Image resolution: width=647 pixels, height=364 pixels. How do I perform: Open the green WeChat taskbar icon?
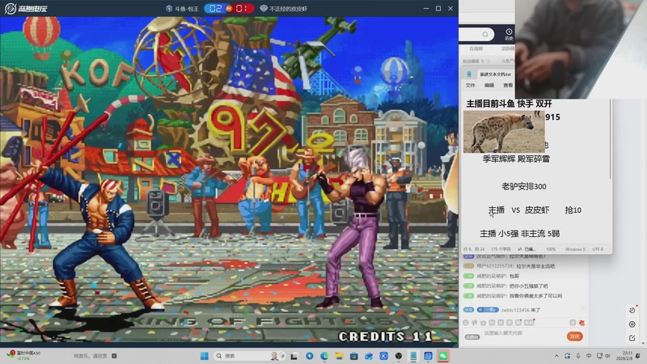[x=443, y=356]
